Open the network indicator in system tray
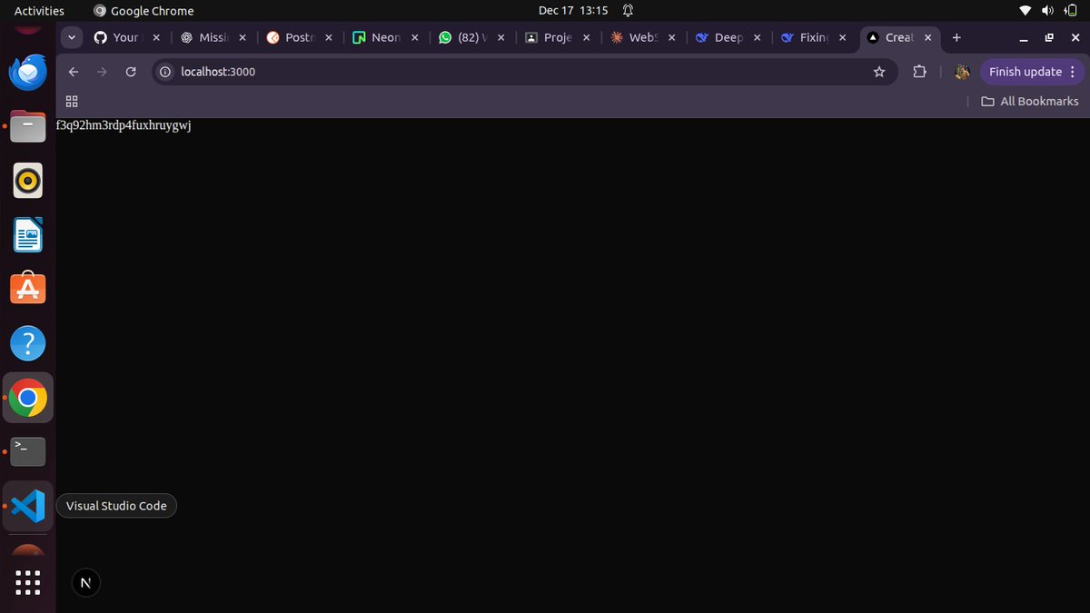This screenshot has height=613, width=1090. (x=1026, y=10)
